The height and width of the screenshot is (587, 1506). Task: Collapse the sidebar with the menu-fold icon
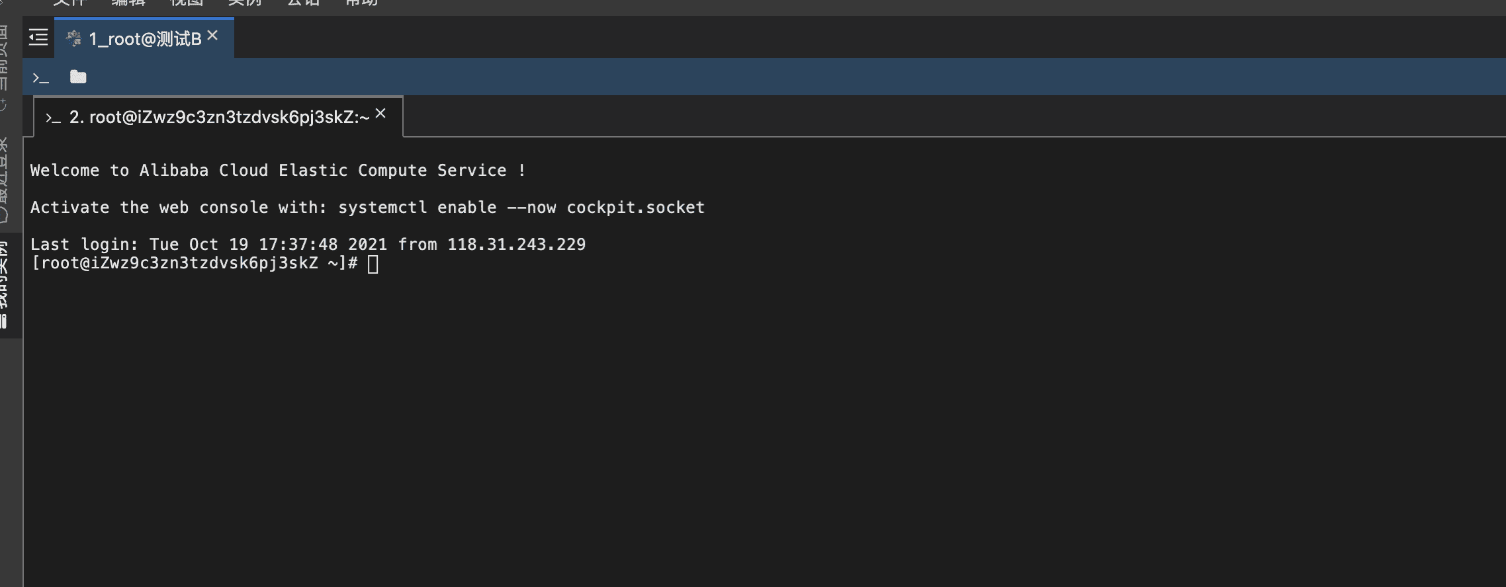pos(38,38)
